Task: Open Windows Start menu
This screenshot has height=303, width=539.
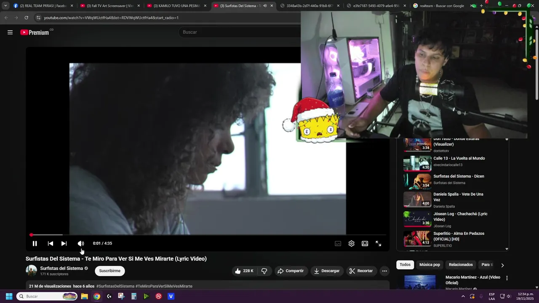Action: (x=9, y=296)
